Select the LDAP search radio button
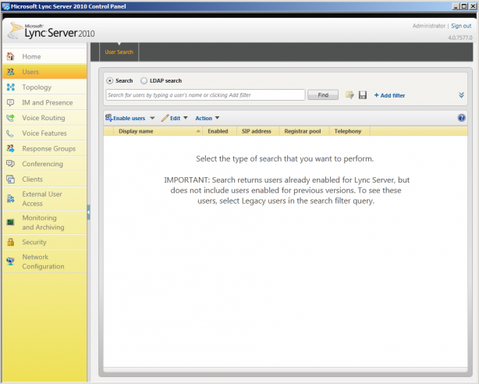Image resolution: width=479 pixels, height=384 pixels. click(x=144, y=80)
